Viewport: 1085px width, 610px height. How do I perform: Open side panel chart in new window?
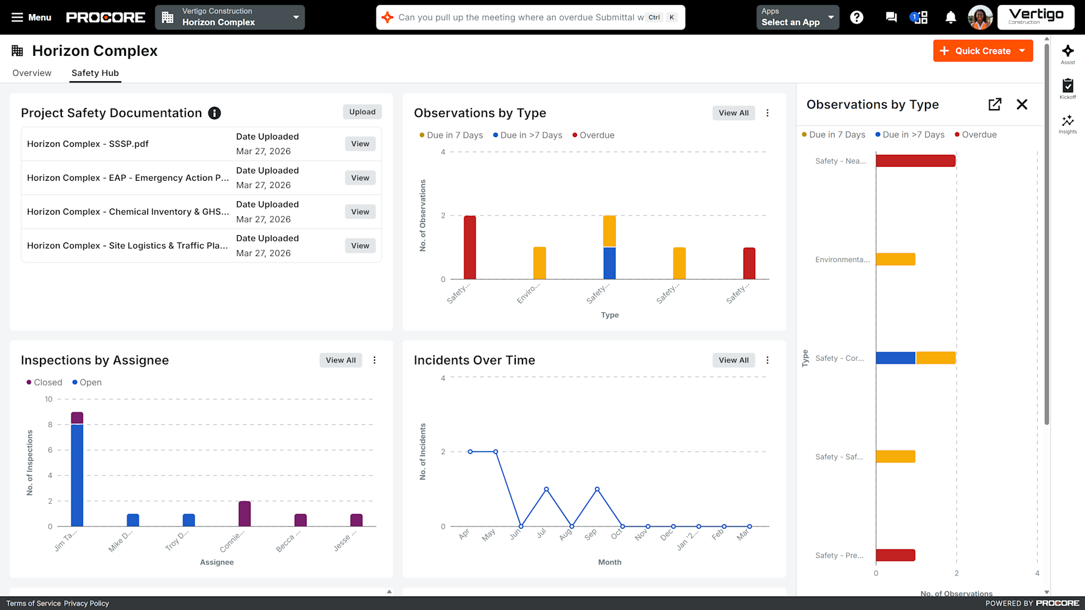click(995, 104)
